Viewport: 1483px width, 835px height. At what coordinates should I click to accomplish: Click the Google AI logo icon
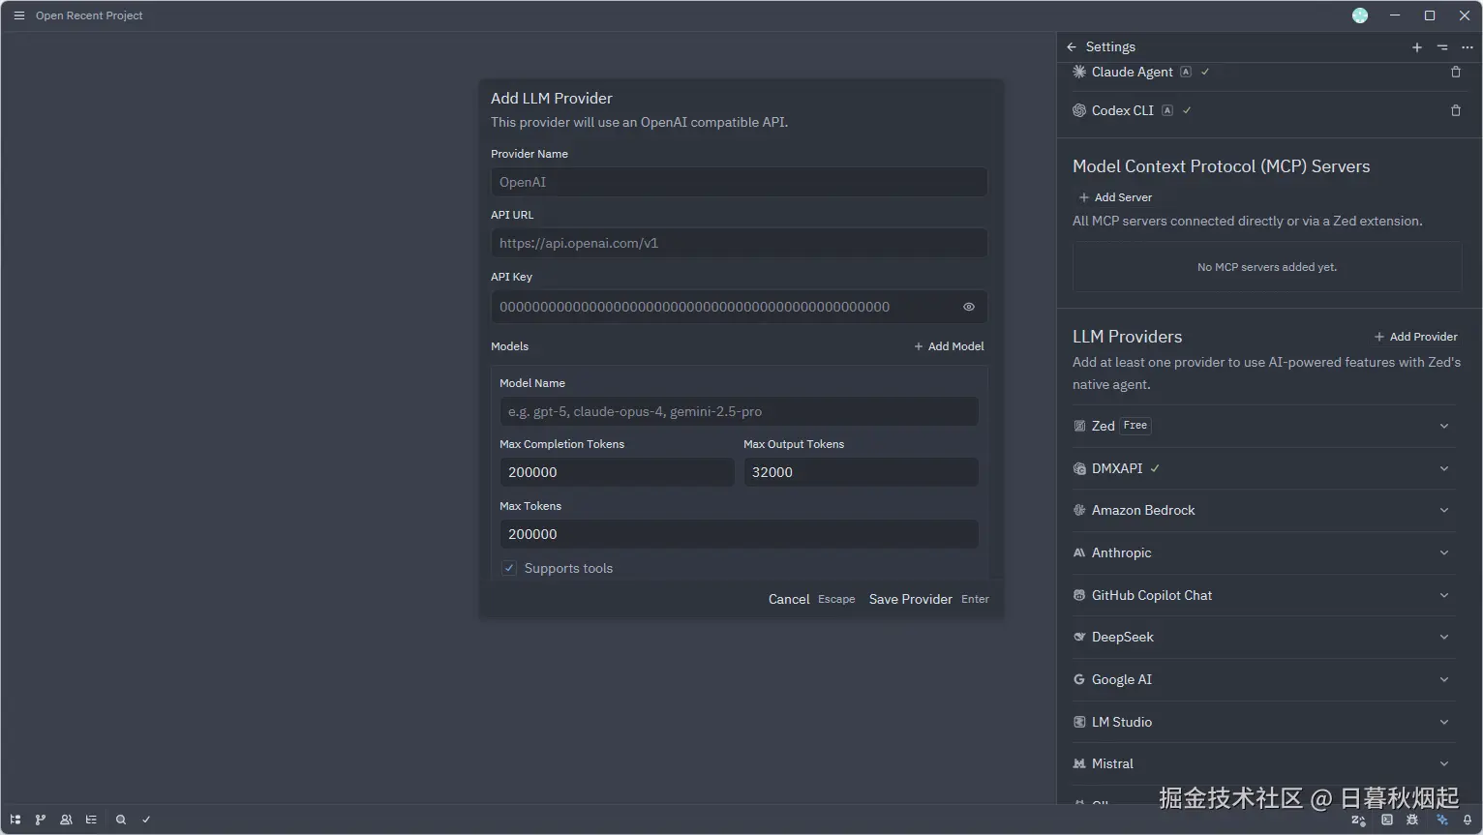[x=1079, y=679]
